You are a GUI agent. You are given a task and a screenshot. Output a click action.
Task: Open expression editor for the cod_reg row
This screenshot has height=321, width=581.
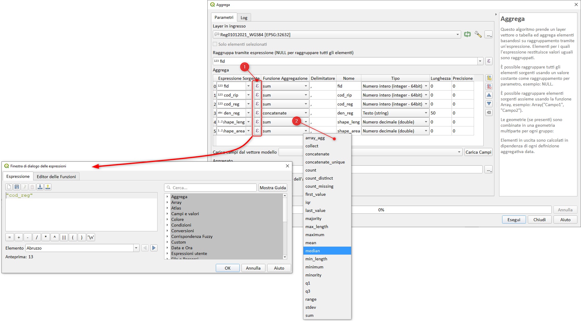[257, 104]
